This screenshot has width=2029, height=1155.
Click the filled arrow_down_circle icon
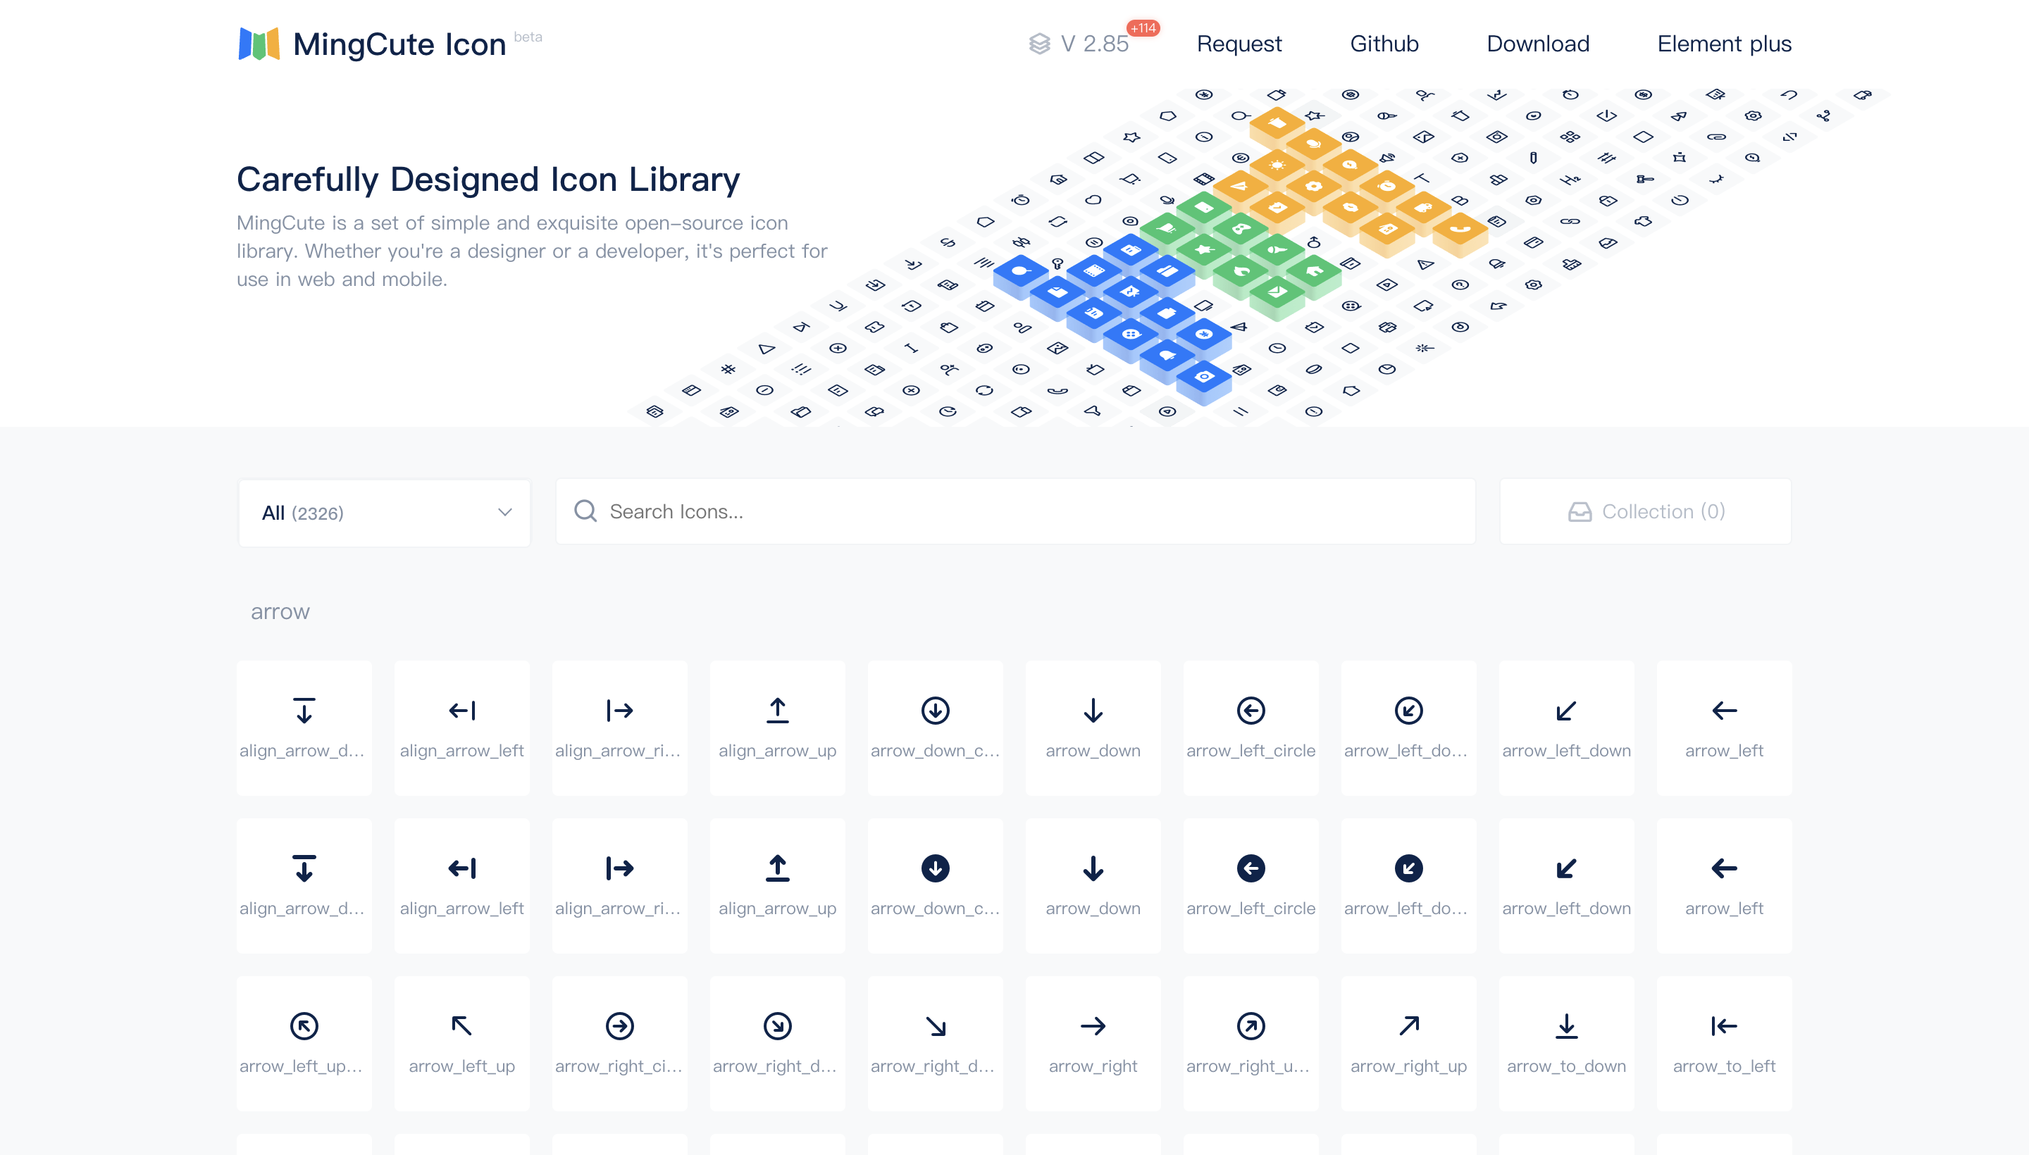[x=935, y=885]
